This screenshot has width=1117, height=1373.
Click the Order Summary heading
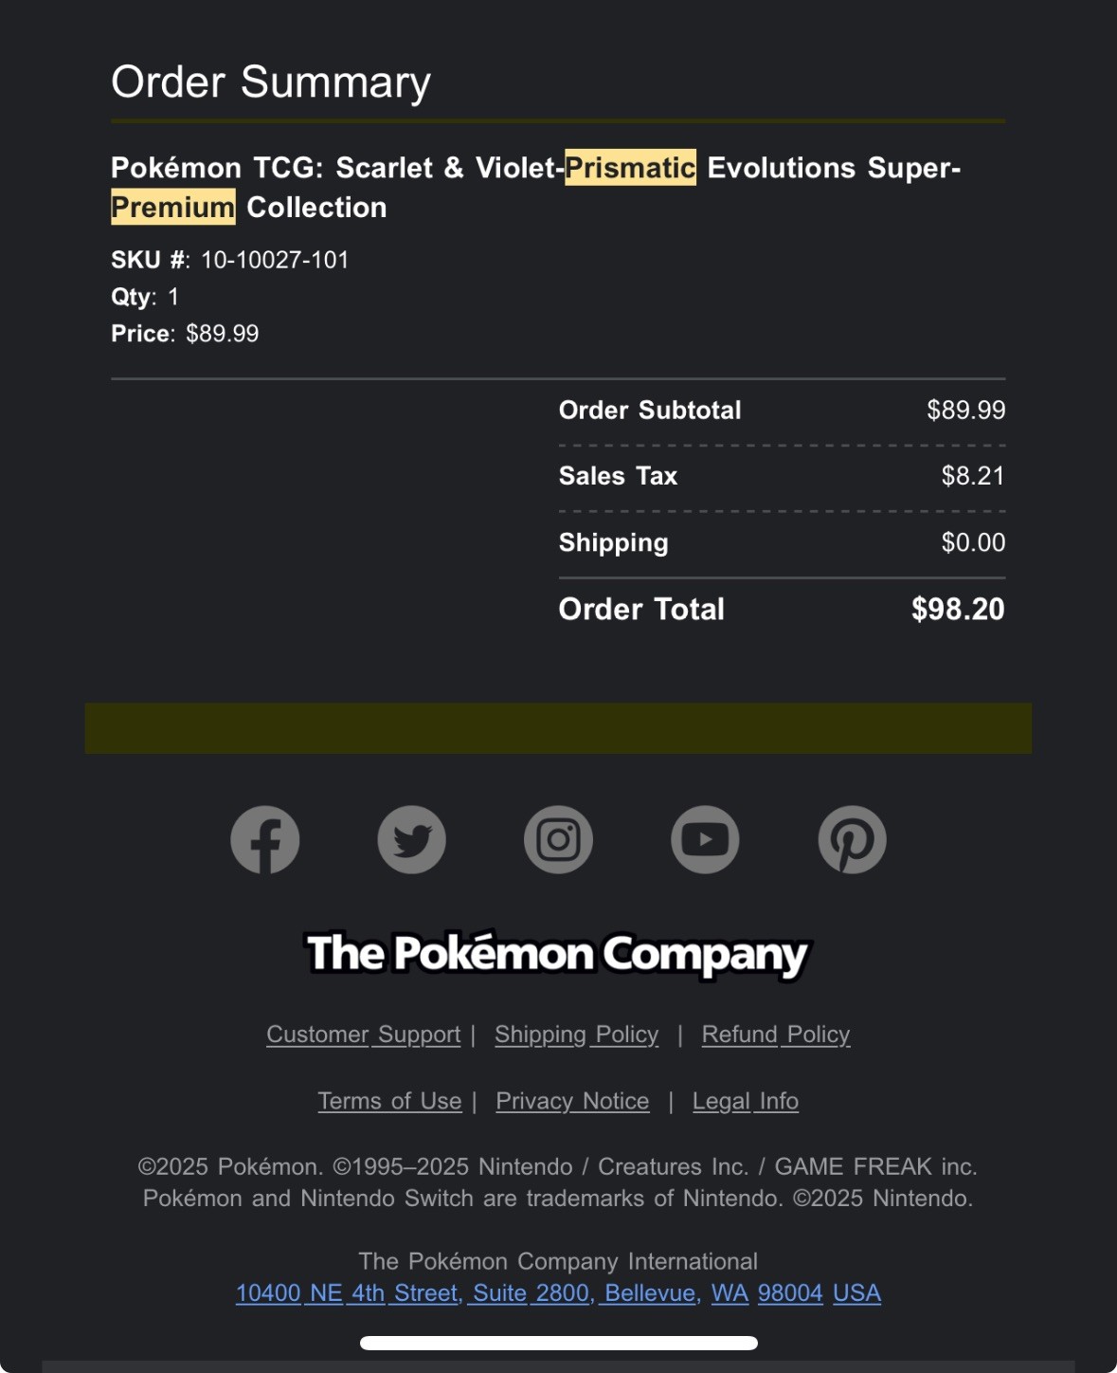click(x=271, y=82)
